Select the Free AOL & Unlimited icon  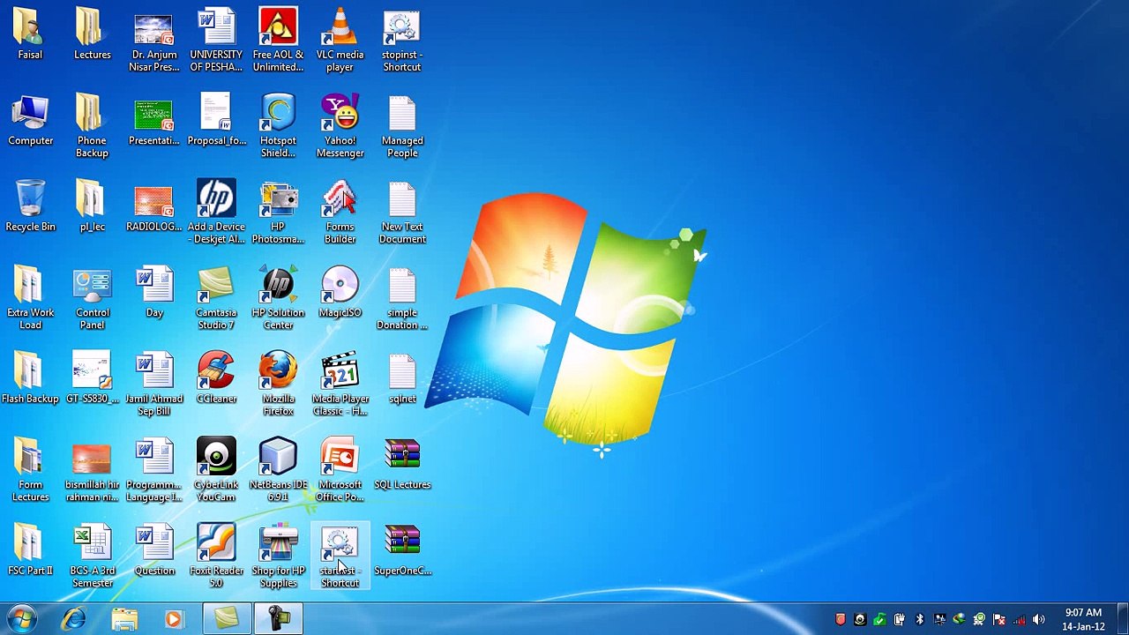(x=278, y=41)
